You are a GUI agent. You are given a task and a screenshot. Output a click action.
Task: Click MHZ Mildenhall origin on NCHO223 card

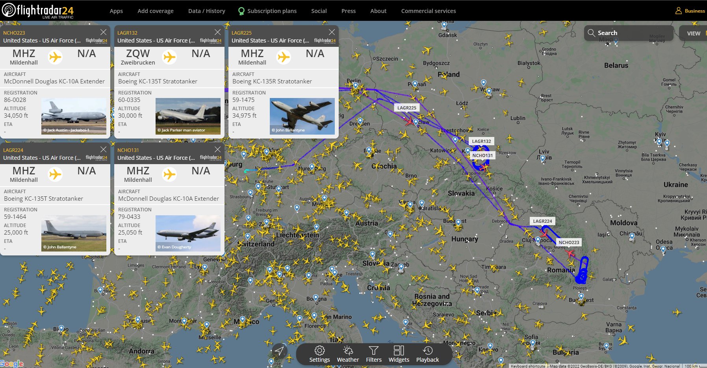pos(24,57)
